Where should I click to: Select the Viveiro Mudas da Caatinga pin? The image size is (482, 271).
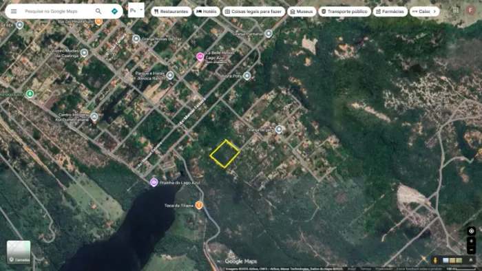click(x=84, y=53)
